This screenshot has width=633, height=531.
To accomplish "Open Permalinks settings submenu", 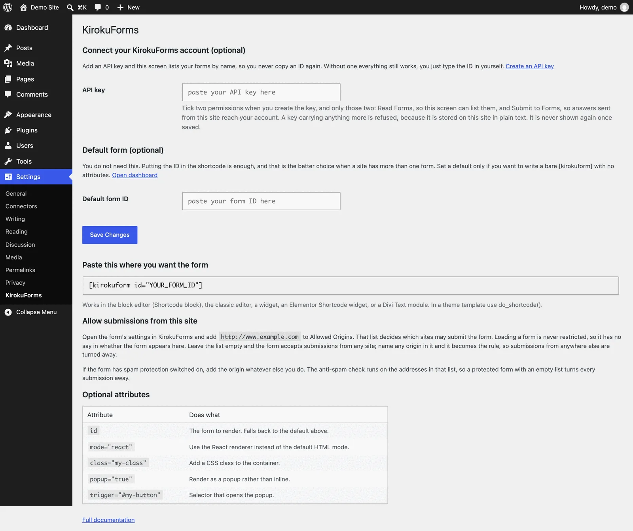I will [x=20, y=270].
